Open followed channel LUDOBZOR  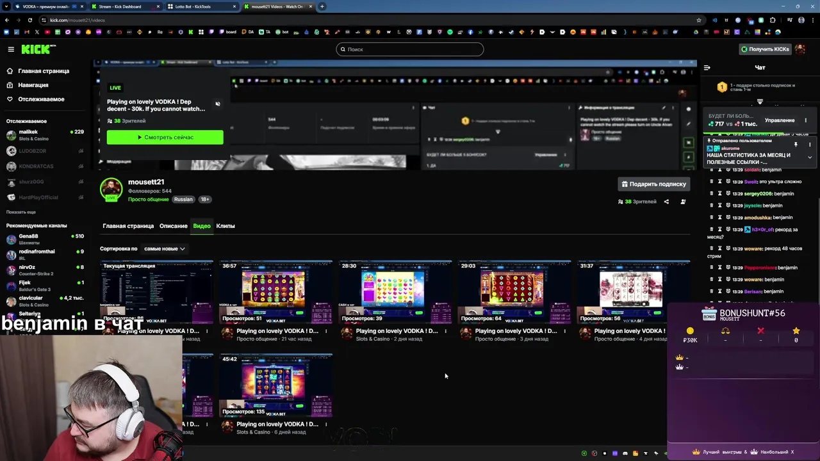(x=45, y=151)
